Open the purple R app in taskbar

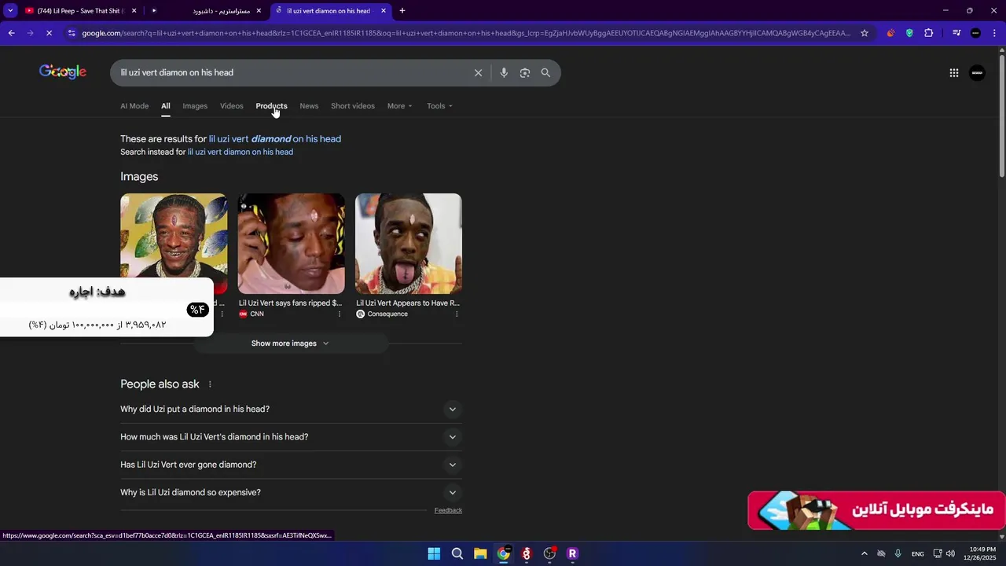coord(572,553)
